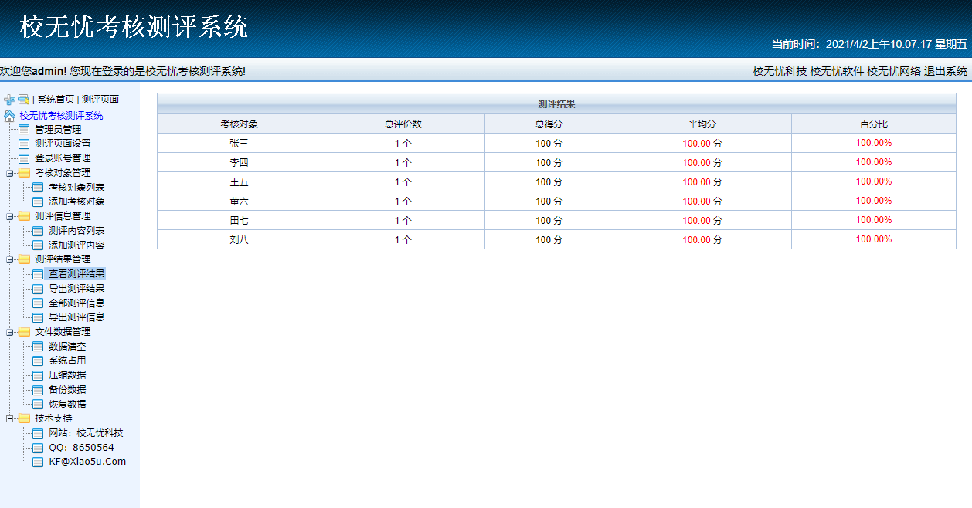Click the 张三 cell in the results table
Screen dimensions: 972x508
click(239, 143)
